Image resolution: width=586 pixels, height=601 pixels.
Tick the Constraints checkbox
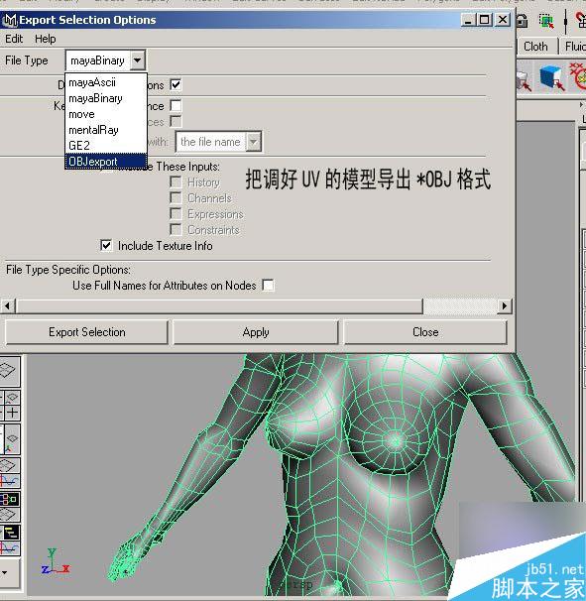click(176, 230)
